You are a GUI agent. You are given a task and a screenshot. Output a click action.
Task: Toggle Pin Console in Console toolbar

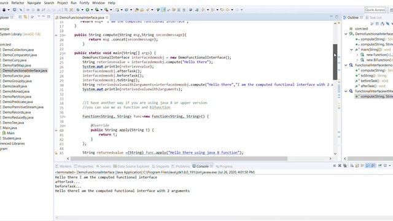(380, 166)
